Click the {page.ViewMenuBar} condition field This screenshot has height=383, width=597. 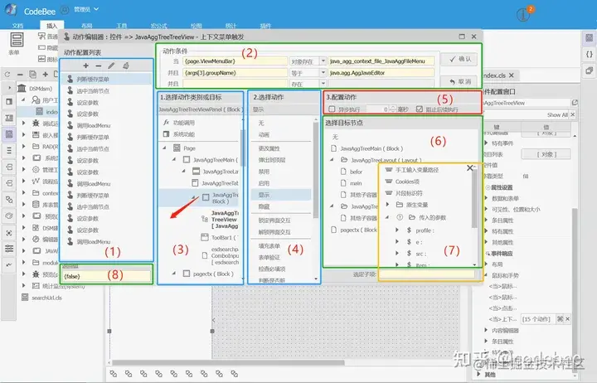[x=235, y=61]
